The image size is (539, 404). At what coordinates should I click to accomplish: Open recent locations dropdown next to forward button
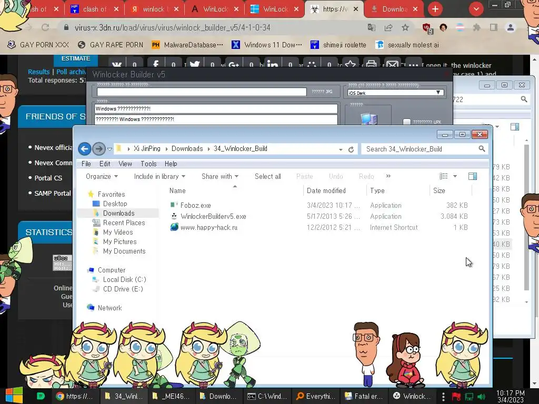(109, 149)
